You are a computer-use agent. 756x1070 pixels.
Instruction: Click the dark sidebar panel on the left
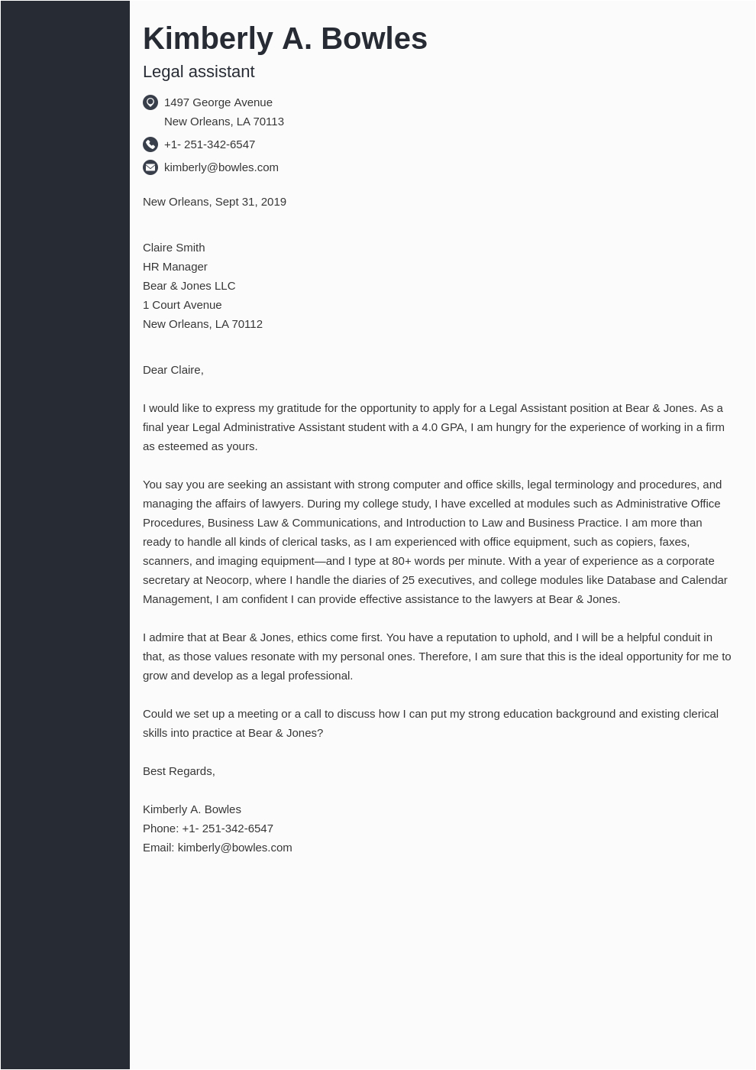65,535
